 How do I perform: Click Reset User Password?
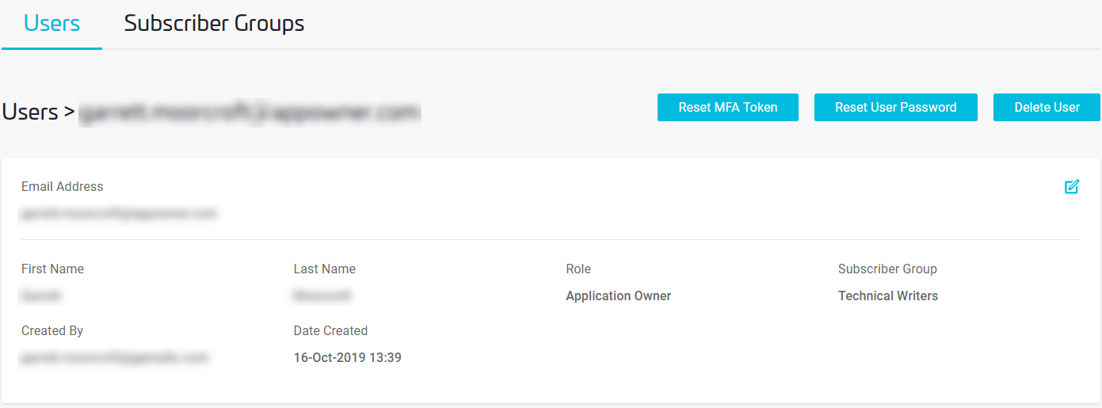click(x=895, y=108)
